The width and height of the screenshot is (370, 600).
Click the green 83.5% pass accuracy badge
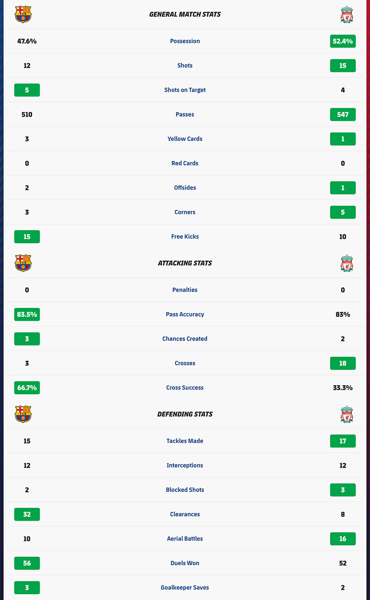[x=27, y=315]
